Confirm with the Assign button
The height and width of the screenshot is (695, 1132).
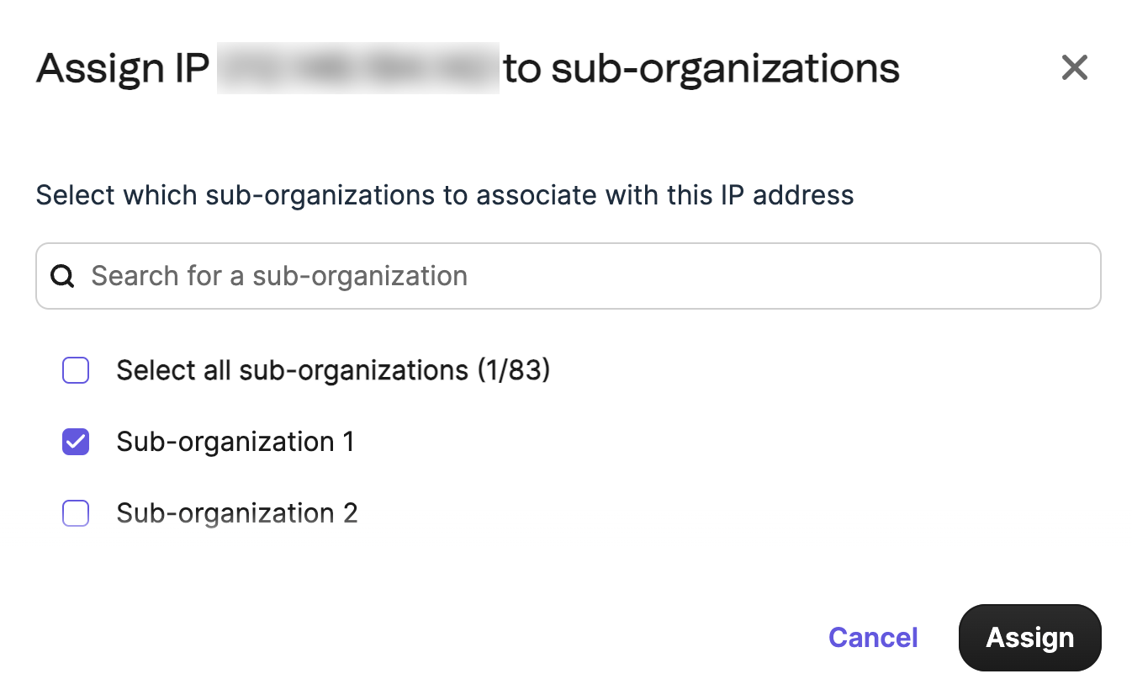tap(1029, 638)
